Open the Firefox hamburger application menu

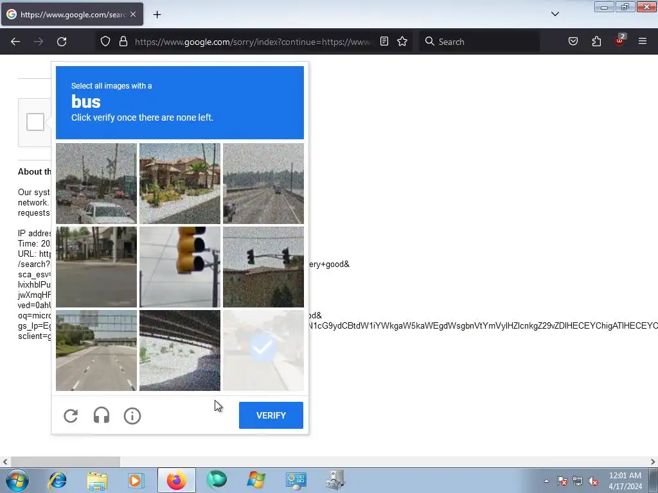(643, 41)
